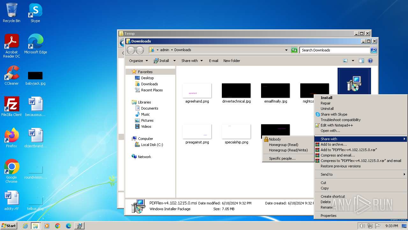This screenshot has height=230, width=408.
Task: Expand the Install dropdown arrow
Action: (174, 61)
